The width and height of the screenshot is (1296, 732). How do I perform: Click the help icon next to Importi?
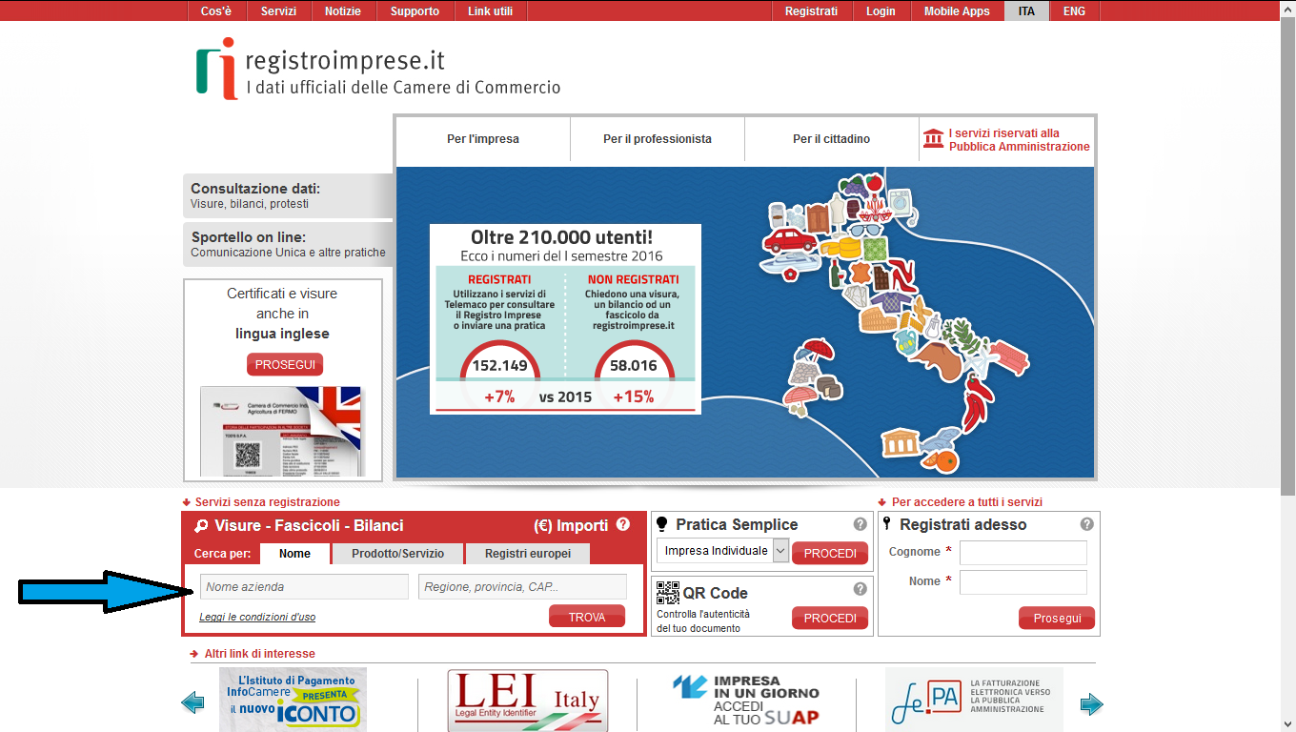[623, 525]
